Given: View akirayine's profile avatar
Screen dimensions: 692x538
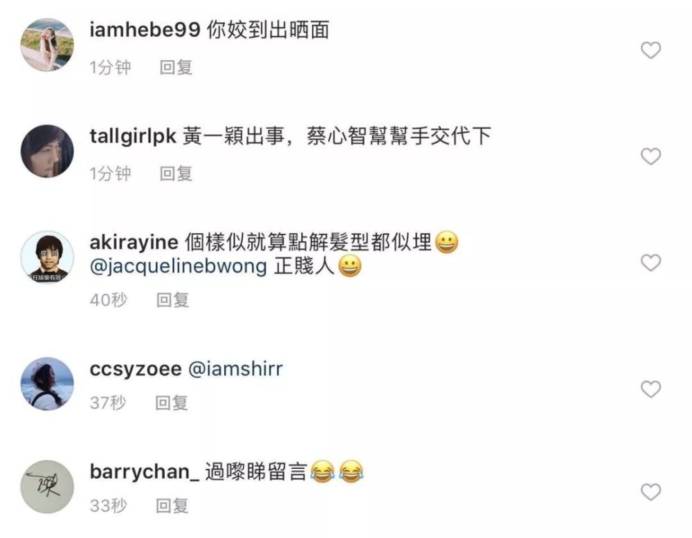Looking at the screenshot, I should (47, 257).
